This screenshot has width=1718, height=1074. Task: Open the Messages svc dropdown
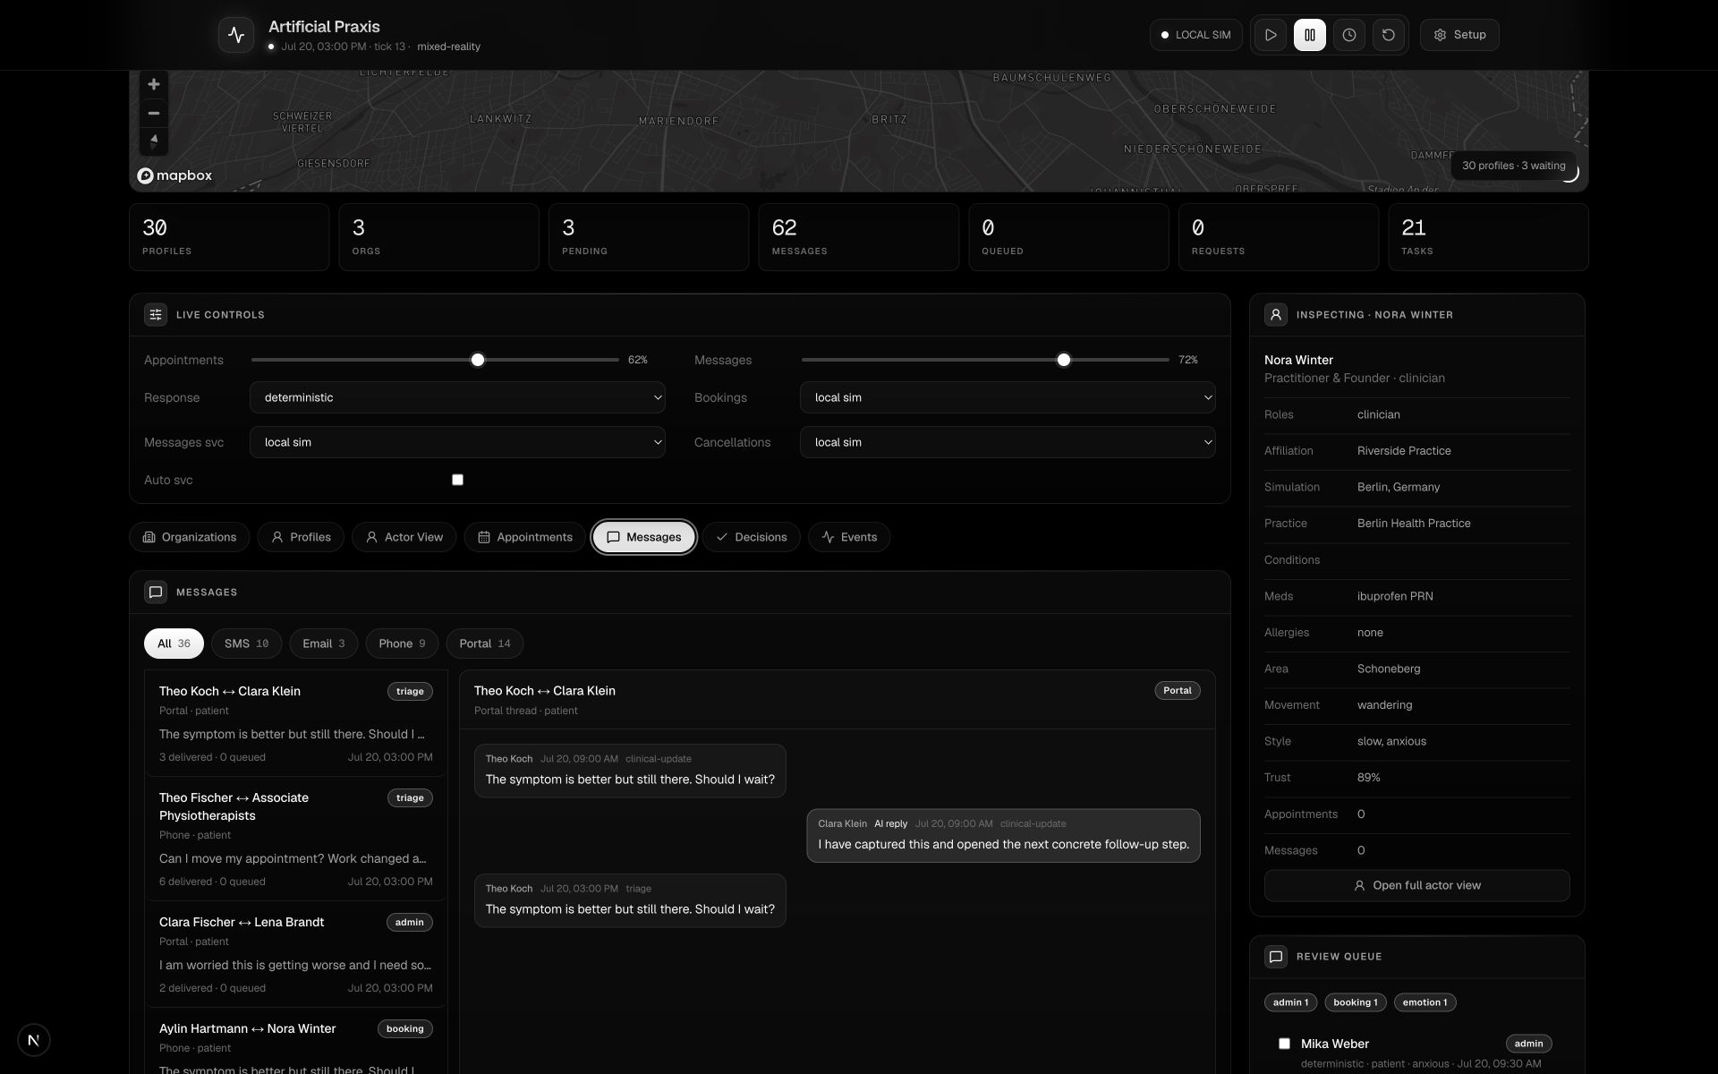(x=457, y=442)
